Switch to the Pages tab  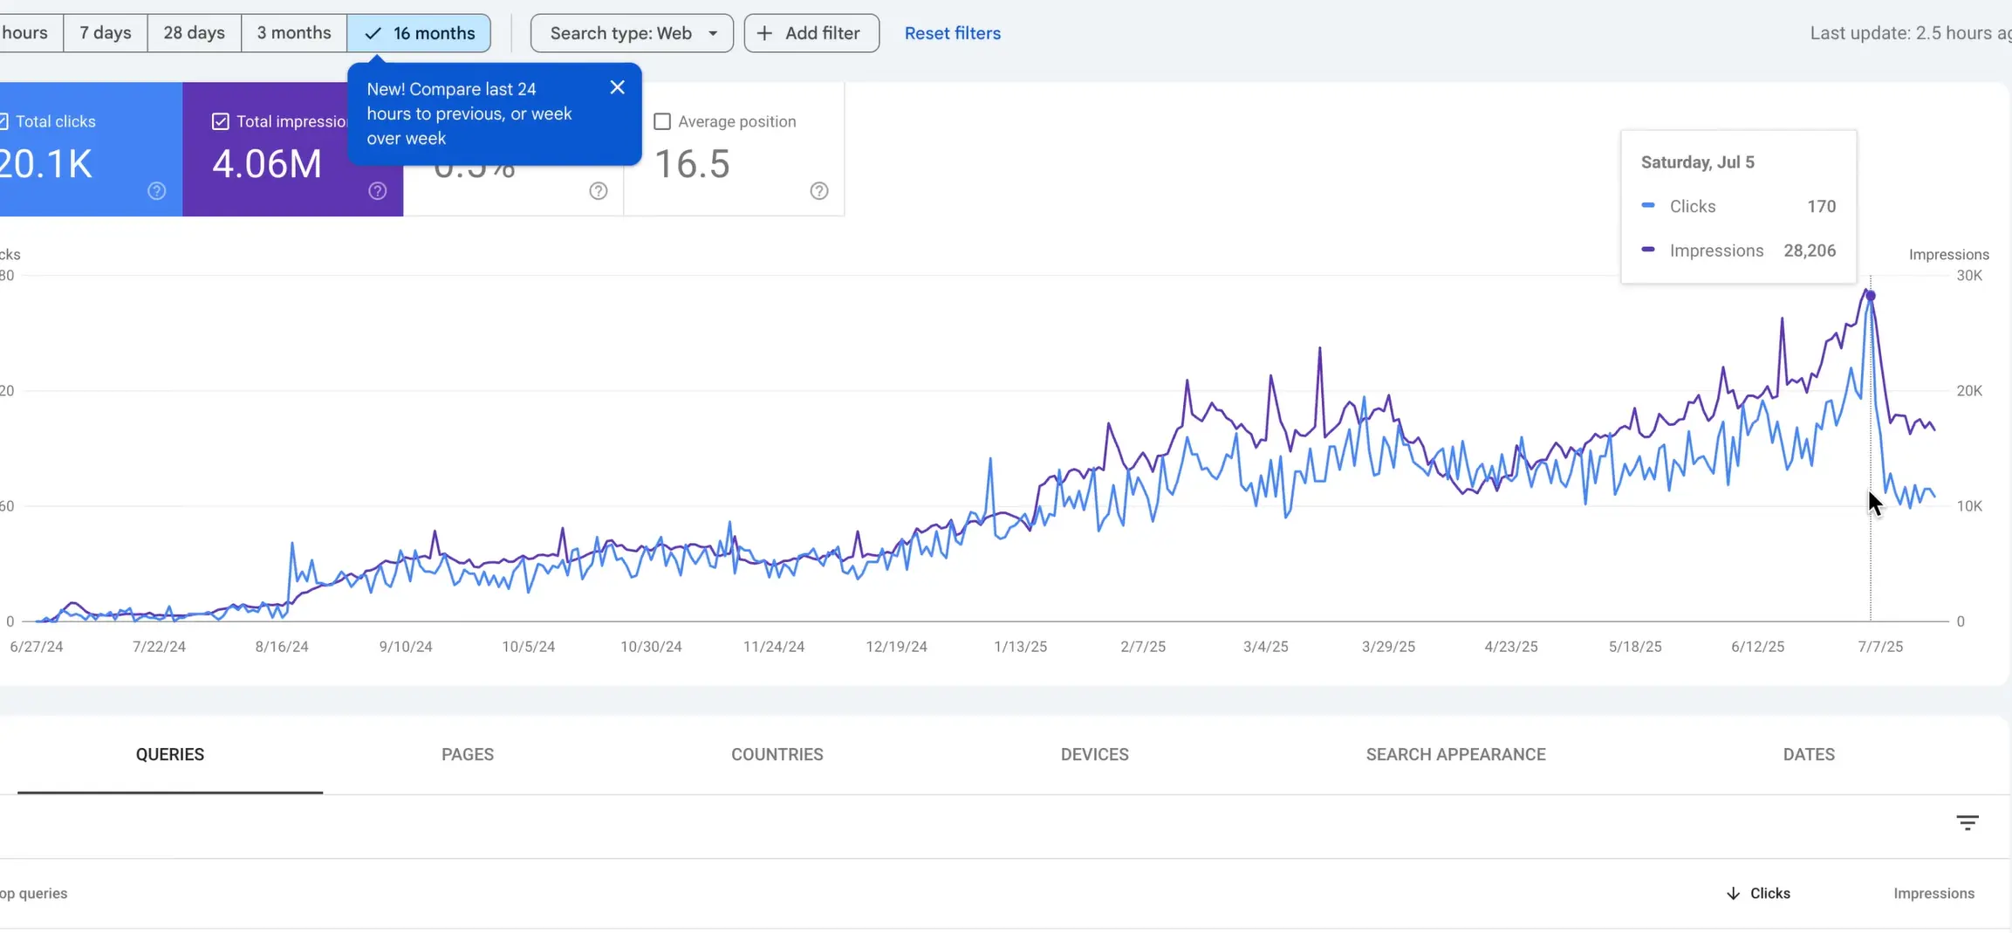tap(468, 754)
